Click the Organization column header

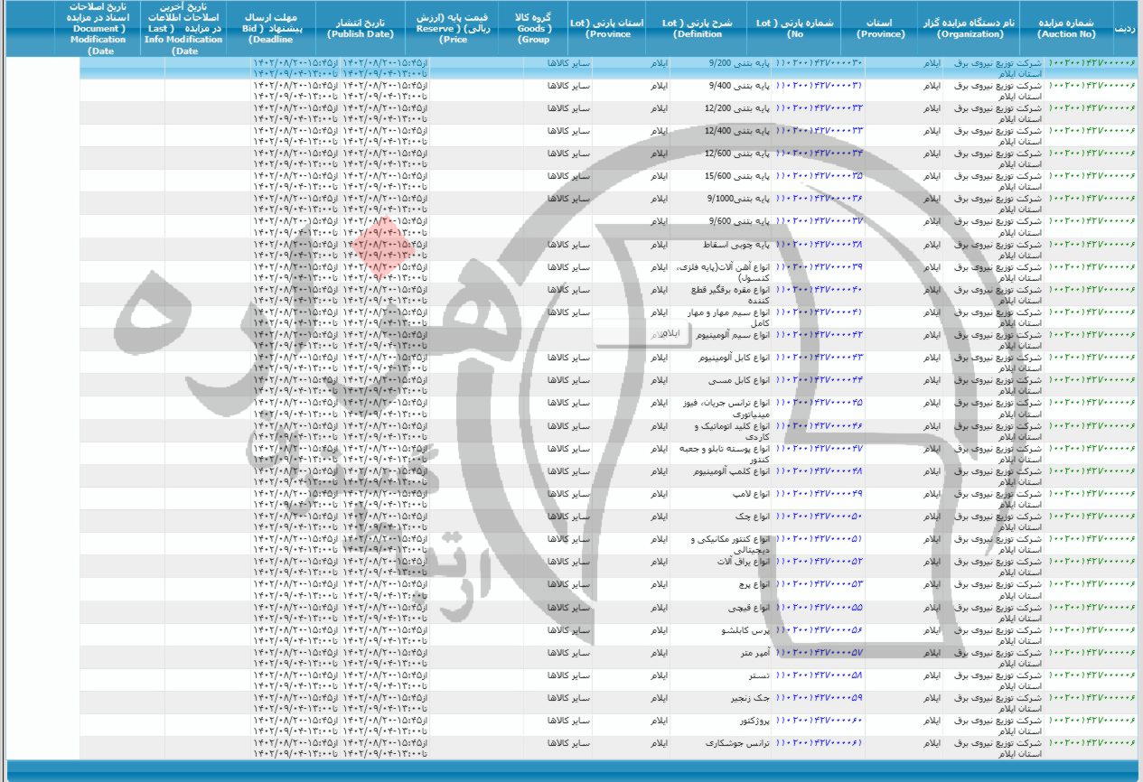point(970,28)
